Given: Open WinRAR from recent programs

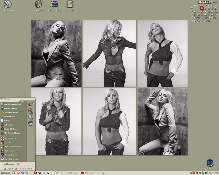Looking at the screenshot, I should (8, 143).
